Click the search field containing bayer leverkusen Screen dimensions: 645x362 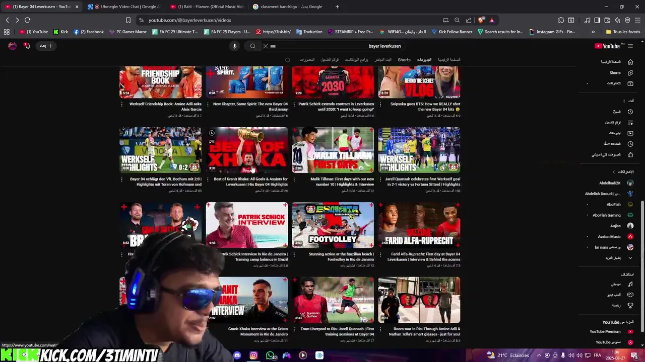[x=338, y=46]
